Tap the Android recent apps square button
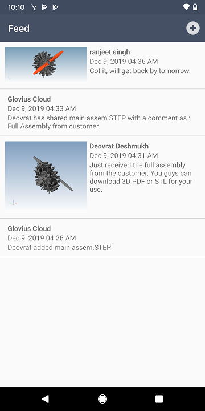Screen dimensions: 205x411 pyautogui.click(x=159, y=399)
